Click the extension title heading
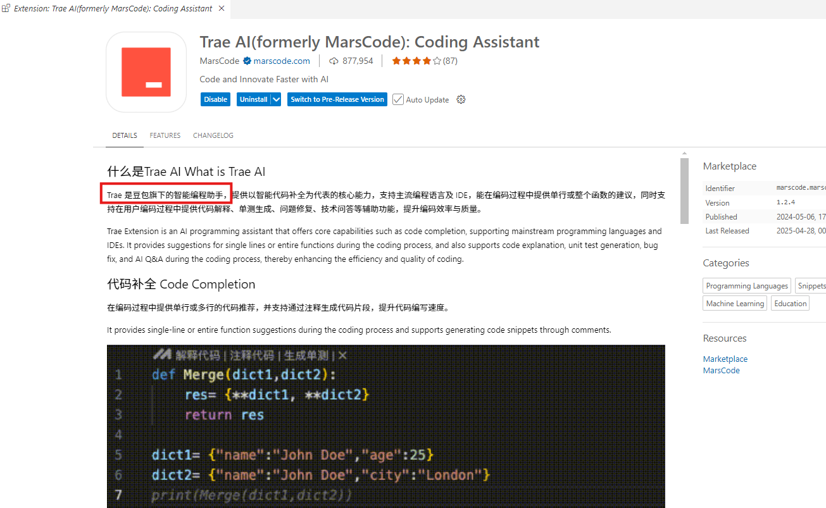The height and width of the screenshot is (508, 826). coord(370,42)
